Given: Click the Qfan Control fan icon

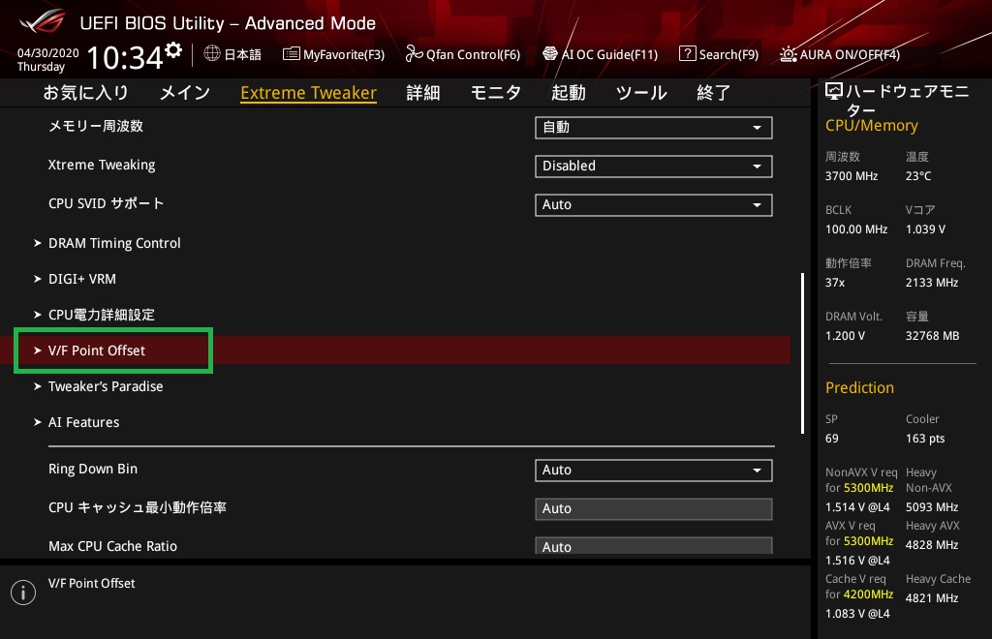Looking at the screenshot, I should pos(414,53).
